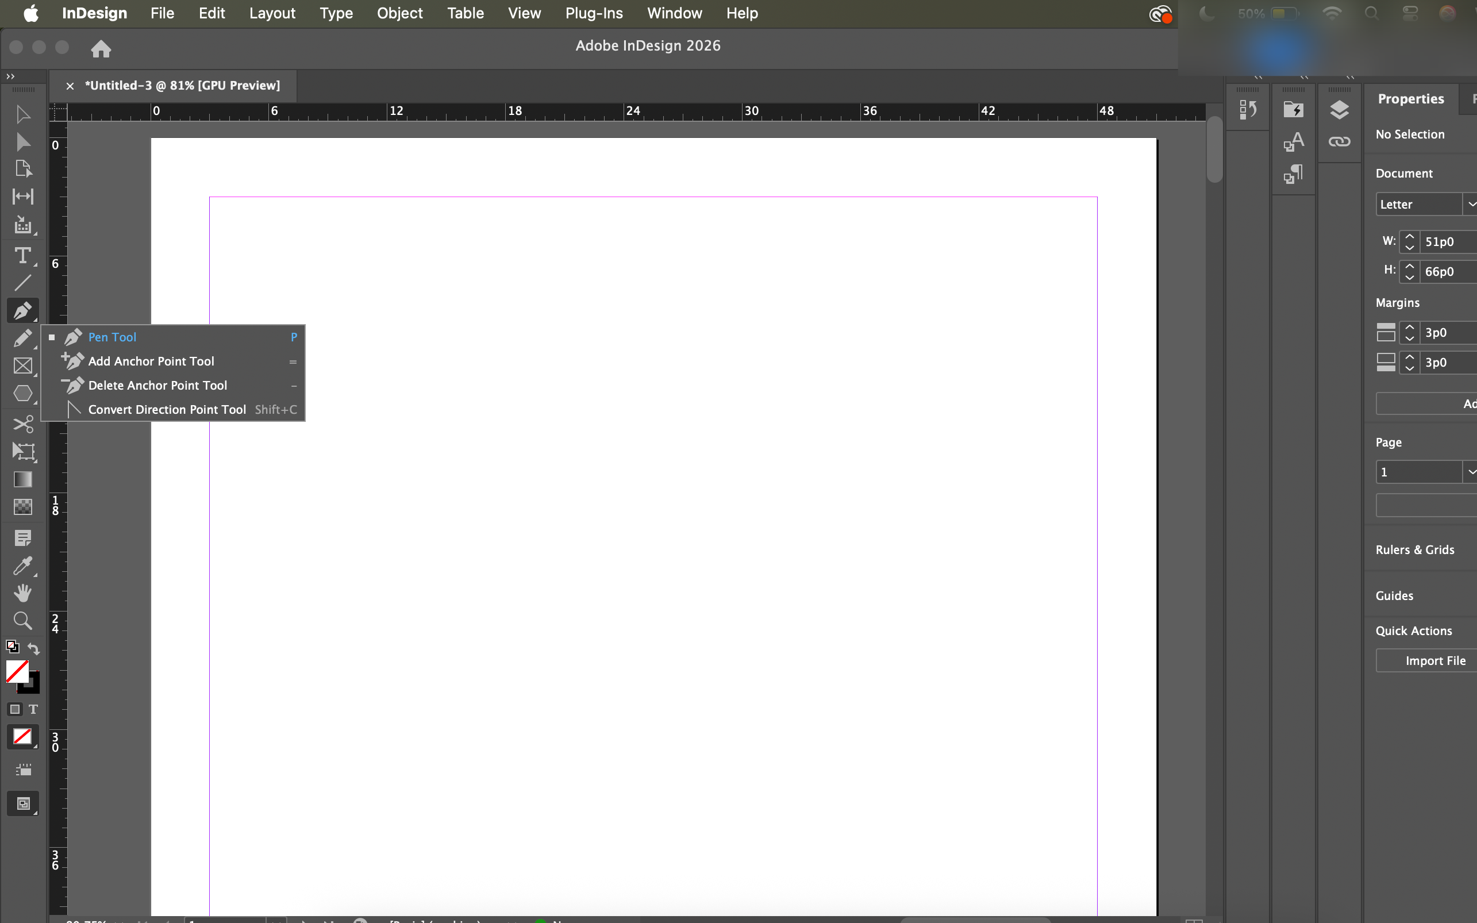Toggle formatting affects text button
1477x923 pixels.
click(33, 709)
